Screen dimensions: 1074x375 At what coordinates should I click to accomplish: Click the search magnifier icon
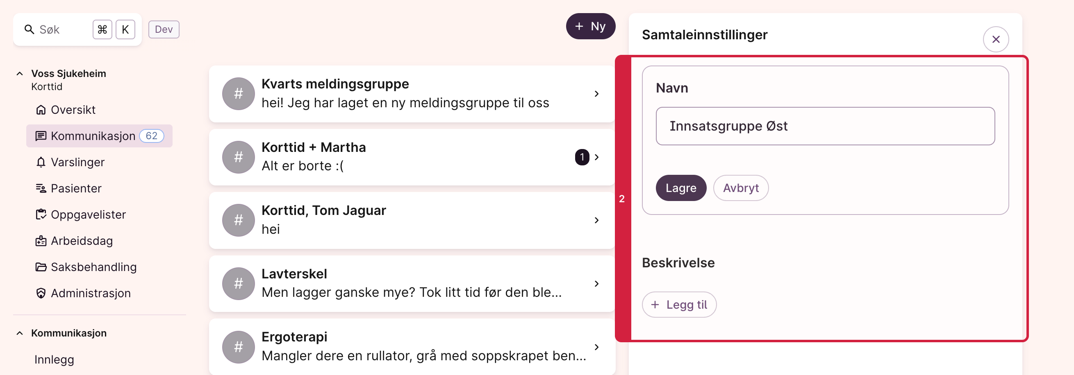pos(29,29)
